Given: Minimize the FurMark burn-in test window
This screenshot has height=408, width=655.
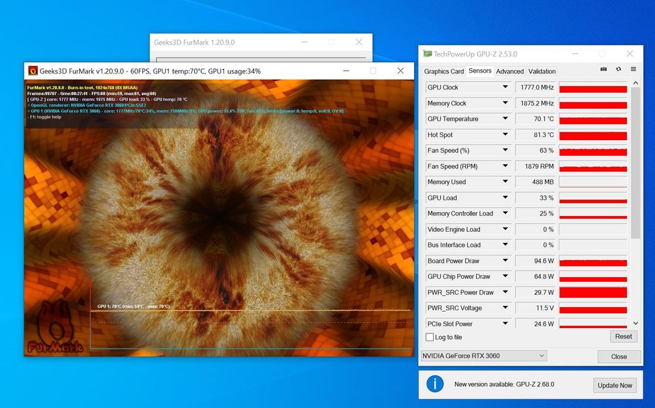Looking at the screenshot, I should 346,71.
